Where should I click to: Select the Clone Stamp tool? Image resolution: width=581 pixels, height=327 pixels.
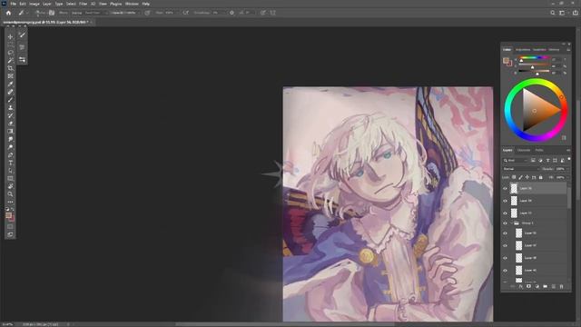10,107
